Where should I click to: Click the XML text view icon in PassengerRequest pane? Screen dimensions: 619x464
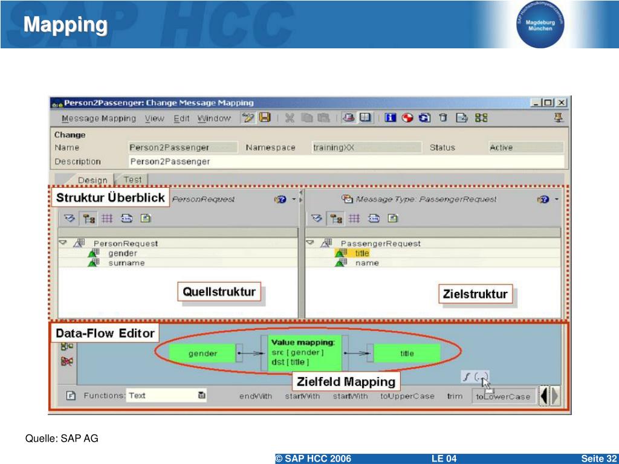[x=374, y=218]
